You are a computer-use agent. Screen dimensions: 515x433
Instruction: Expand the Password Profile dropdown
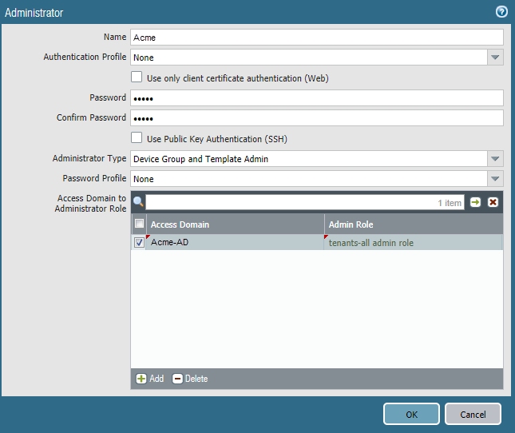(495, 179)
